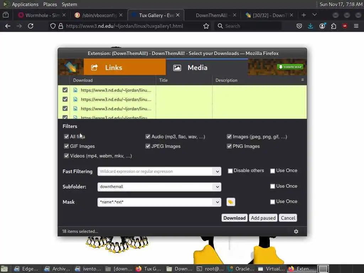Sort by the Title column header
This screenshot has height=273, width=364.
[x=184, y=80]
